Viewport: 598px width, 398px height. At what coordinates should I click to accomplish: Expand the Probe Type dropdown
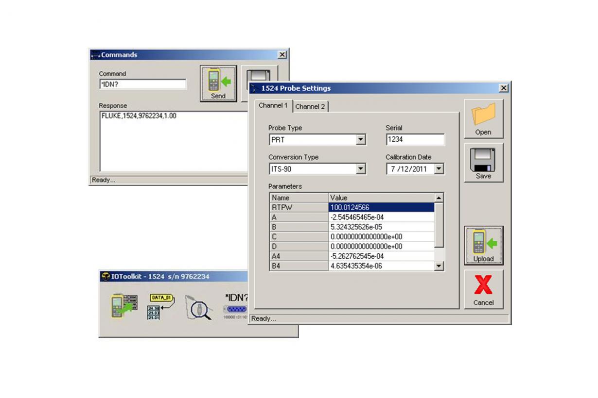tap(360, 139)
